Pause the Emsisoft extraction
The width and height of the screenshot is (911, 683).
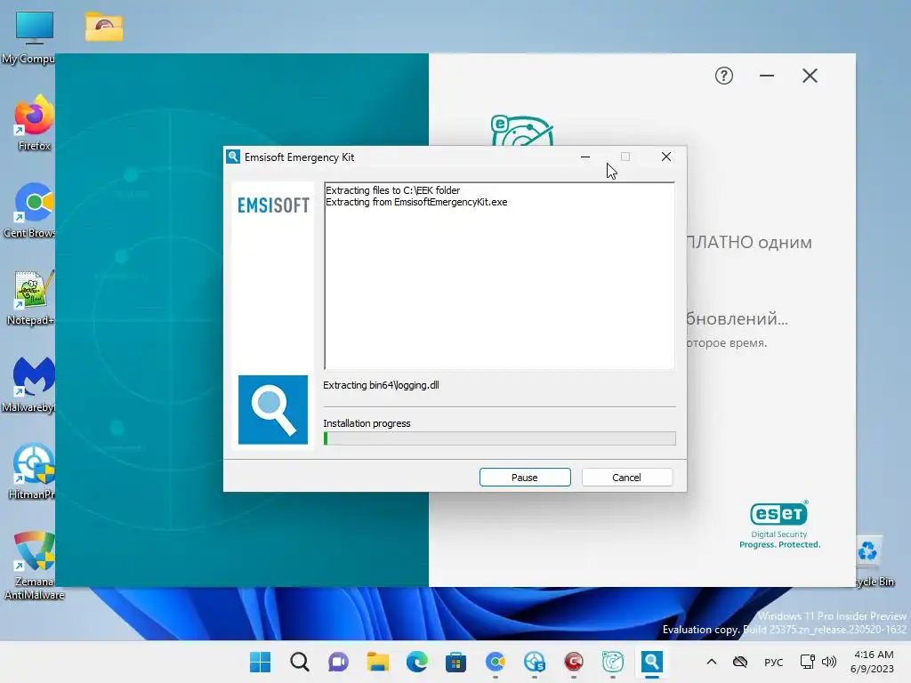click(x=525, y=478)
